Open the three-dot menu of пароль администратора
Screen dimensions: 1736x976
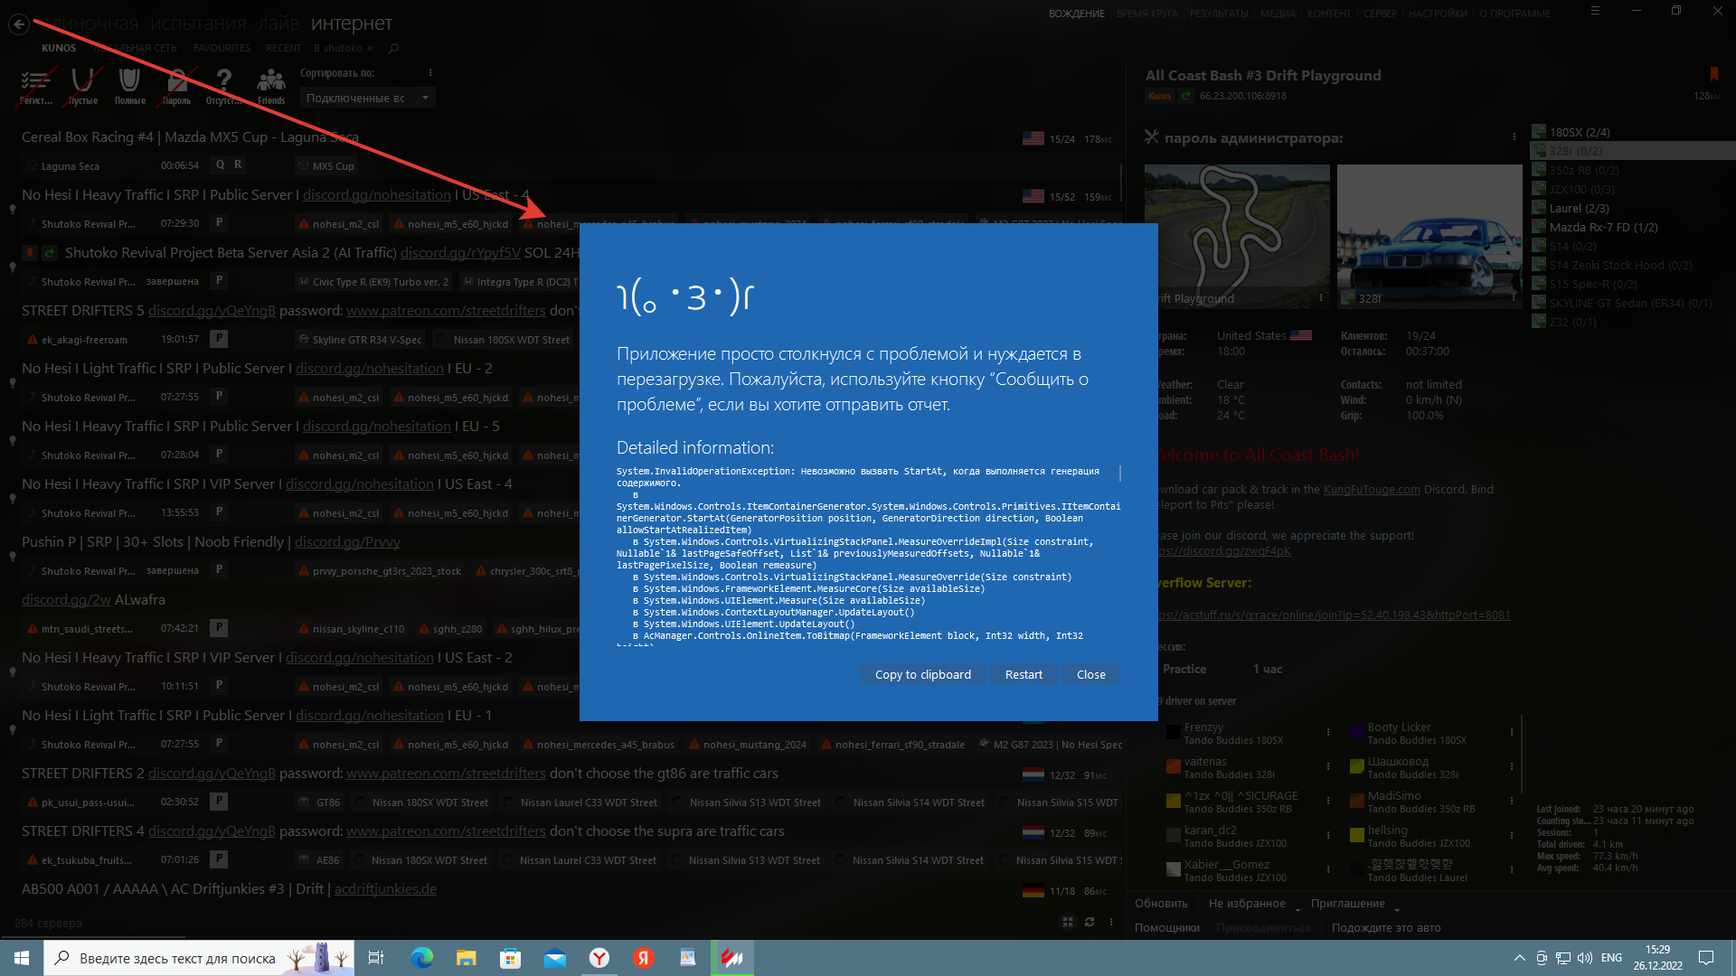pyautogui.click(x=1514, y=137)
